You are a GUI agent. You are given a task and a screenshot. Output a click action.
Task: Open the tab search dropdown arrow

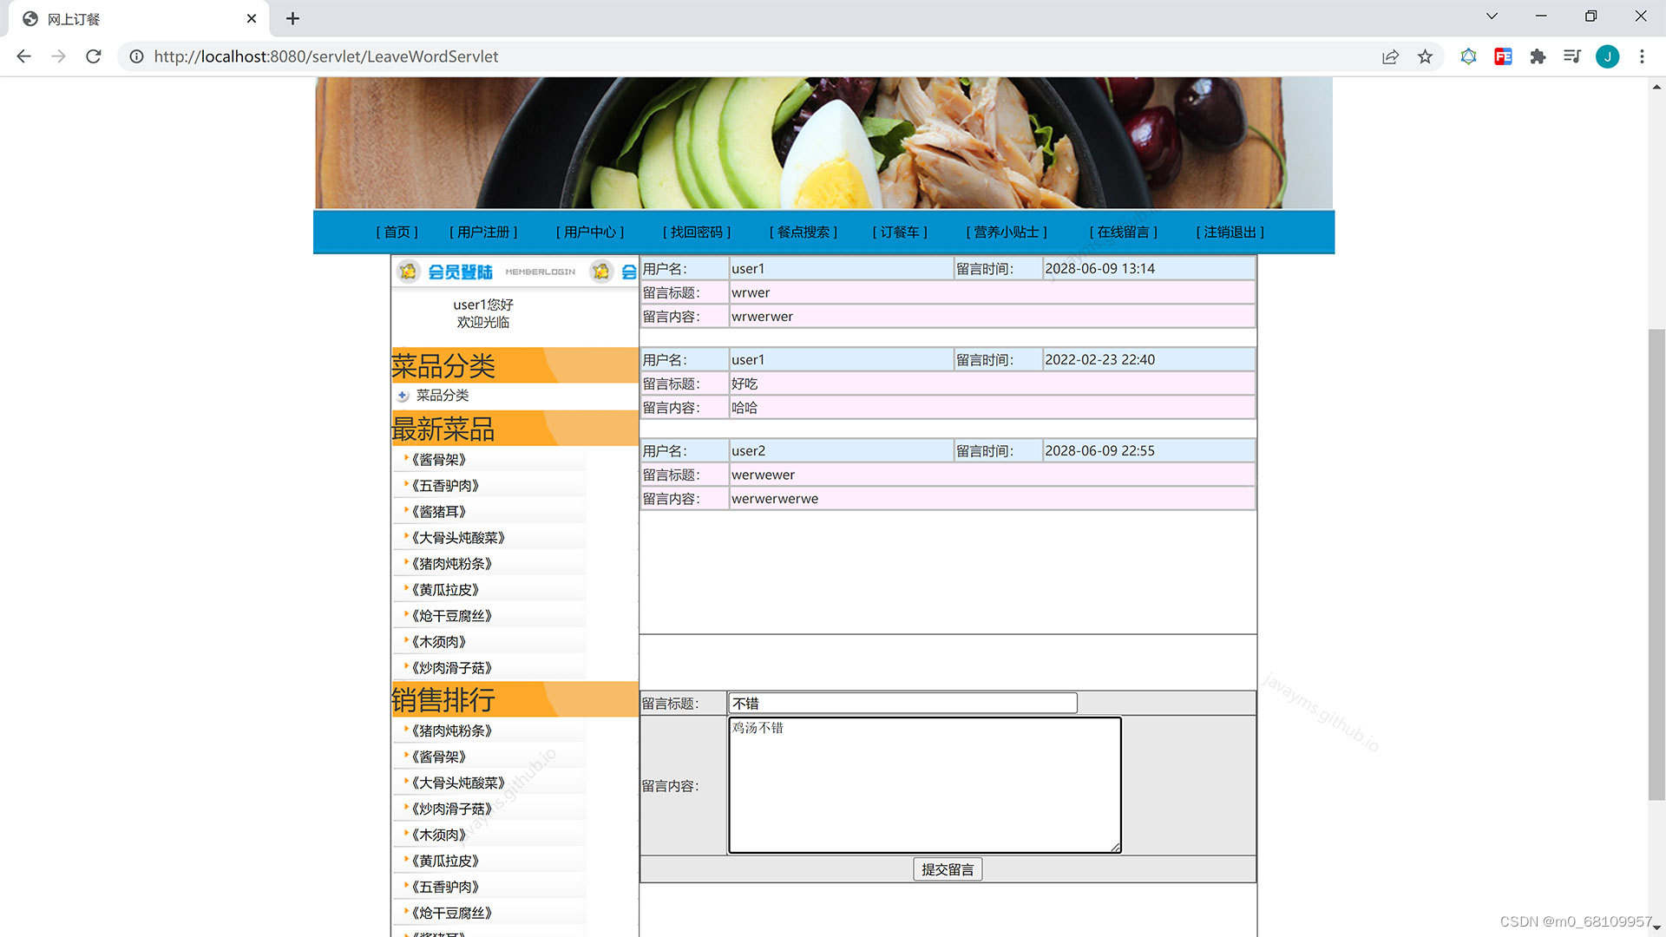[1492, 16]
